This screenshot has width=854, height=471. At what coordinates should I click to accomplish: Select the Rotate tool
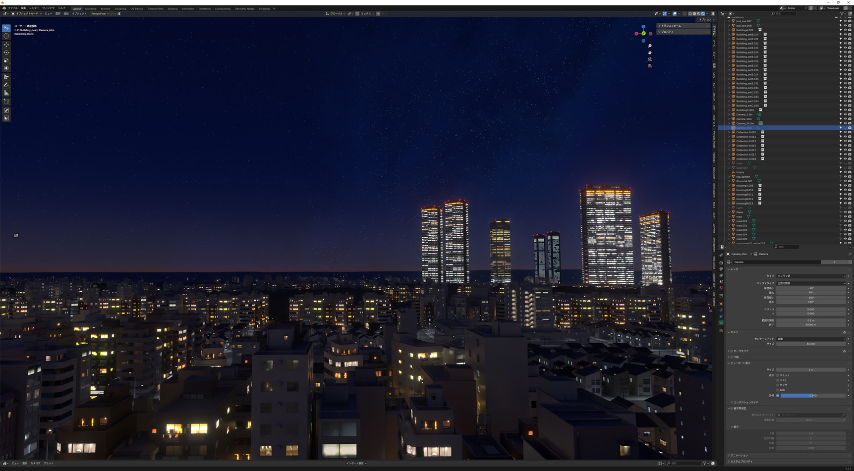tap(6, 52)
